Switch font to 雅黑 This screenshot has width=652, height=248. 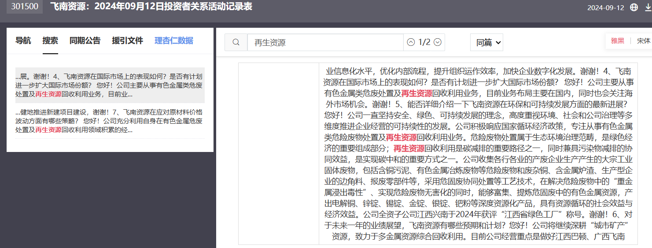618,41
